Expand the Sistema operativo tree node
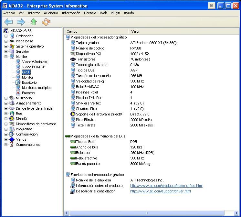241x217 pixels. coord(6,46)
